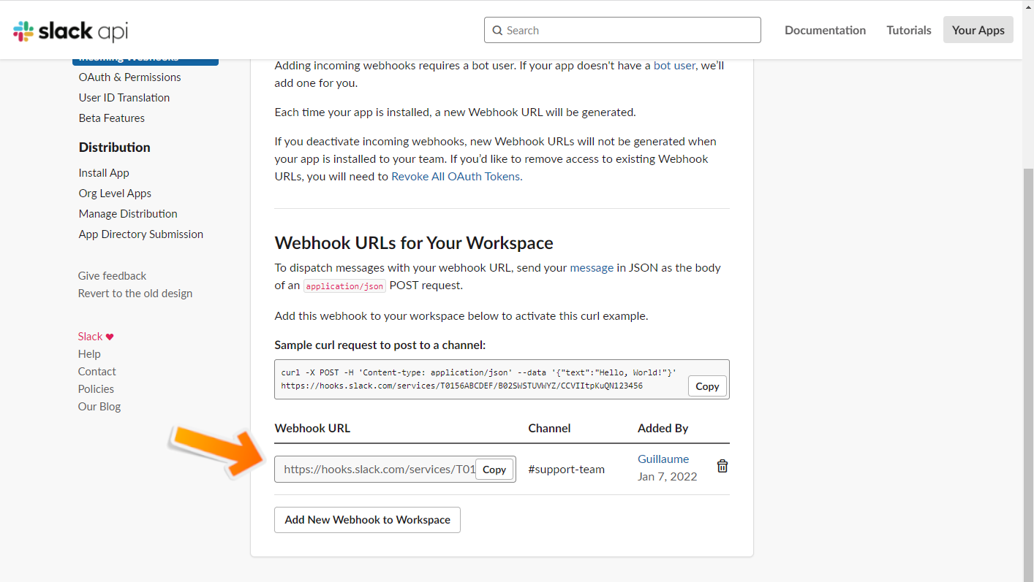Delete the #support-team webhook with trash icon
This screenshot has height=582, width=1034.
722,466
